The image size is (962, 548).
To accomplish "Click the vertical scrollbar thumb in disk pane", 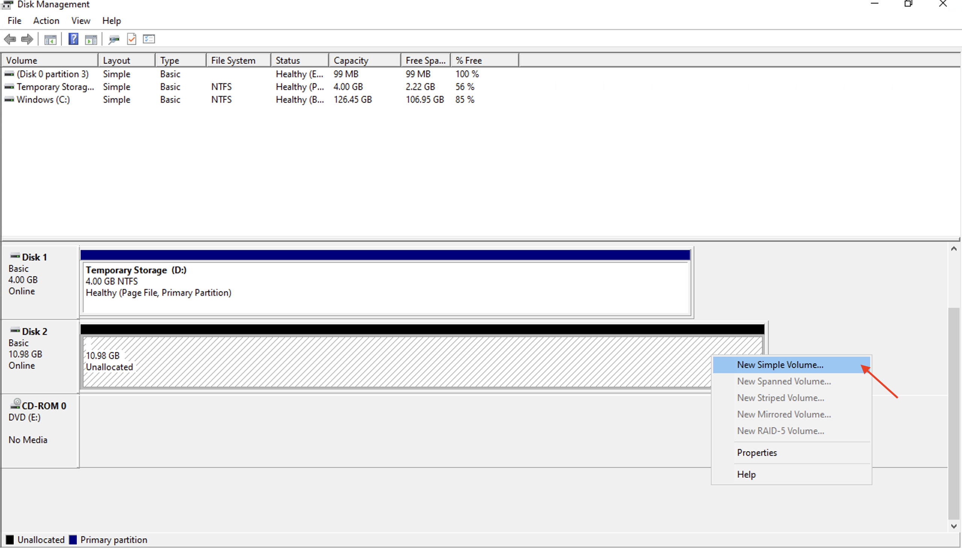I will (954, 413).
